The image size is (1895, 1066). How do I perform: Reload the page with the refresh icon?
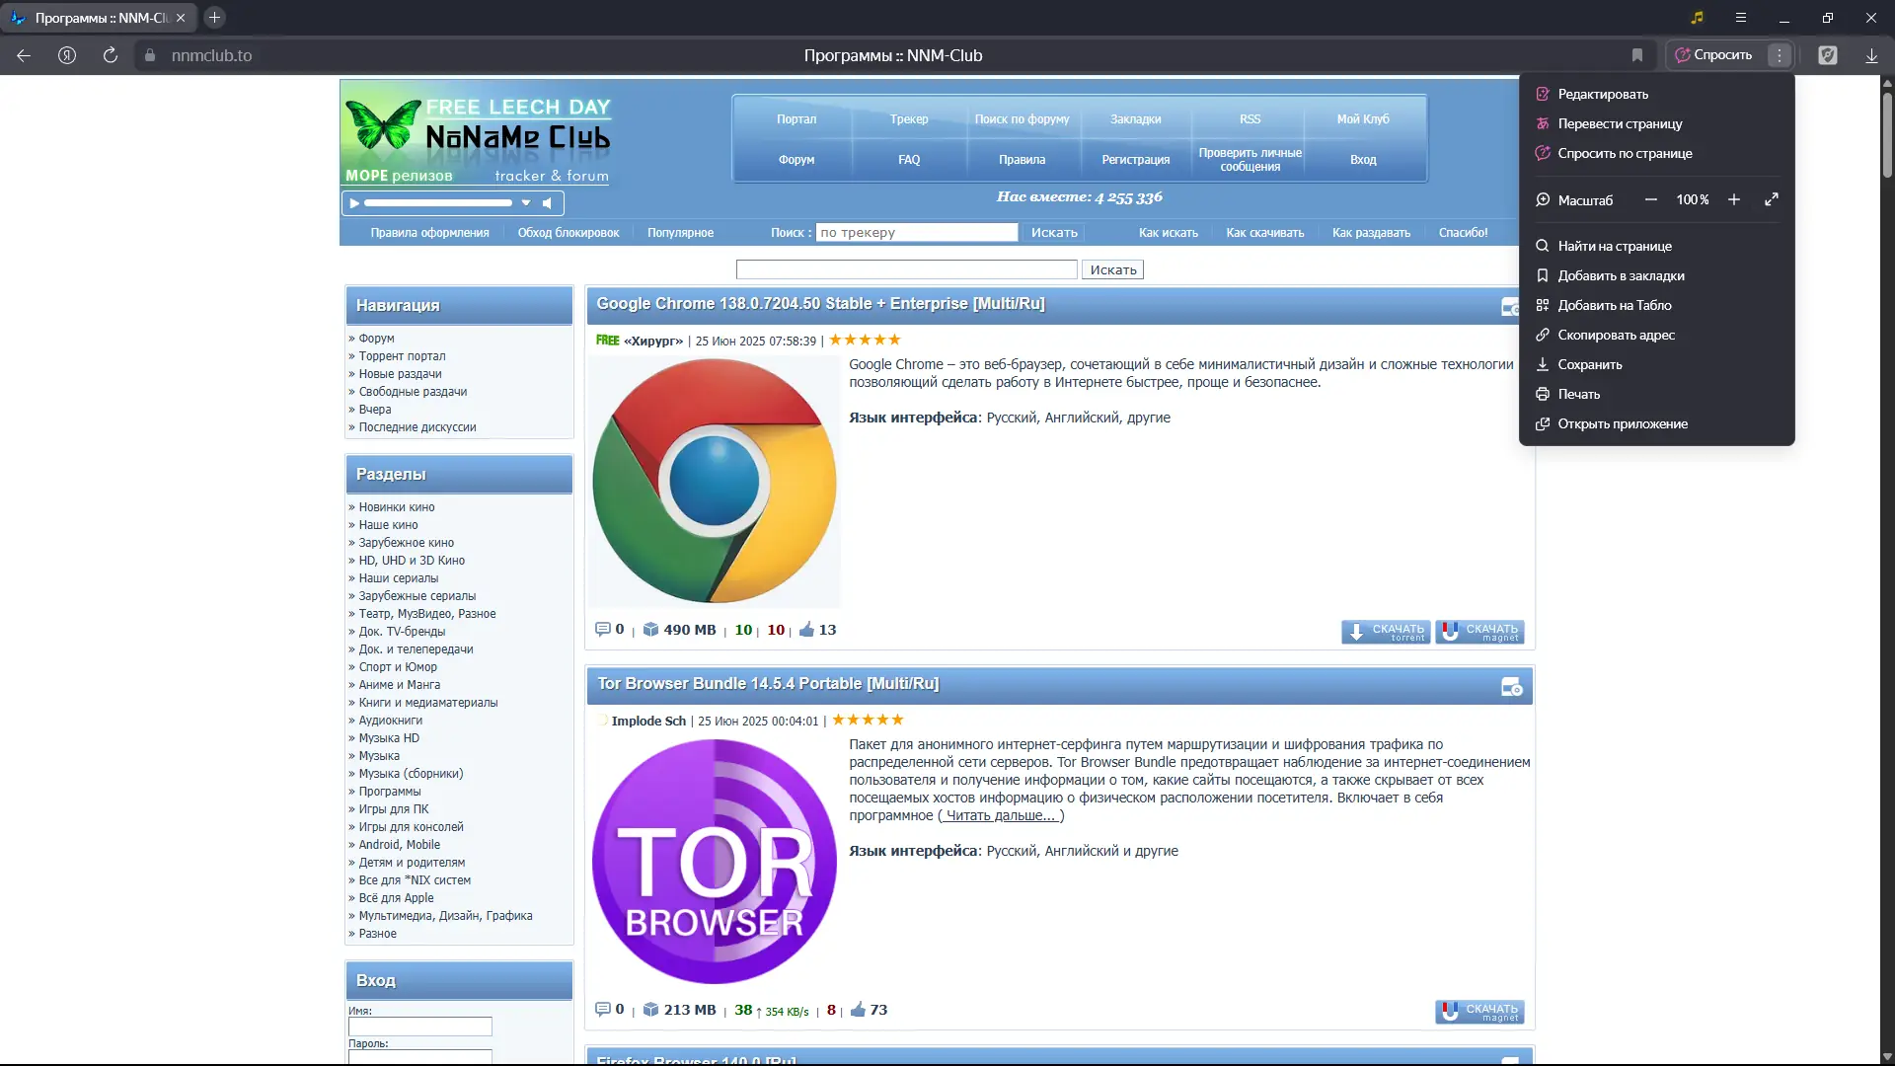(111, 55)
